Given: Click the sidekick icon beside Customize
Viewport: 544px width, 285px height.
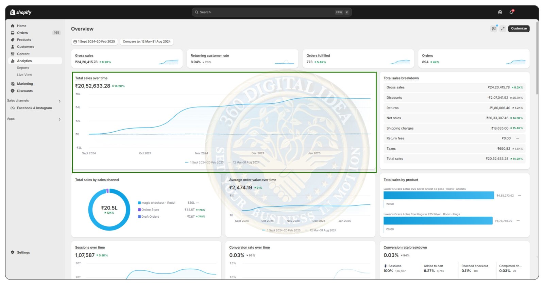Looking at the screenshot, I should click(494, 29).
